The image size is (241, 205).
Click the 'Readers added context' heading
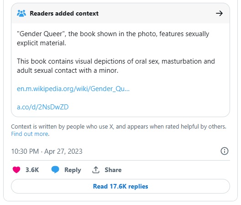pos(64,13)
